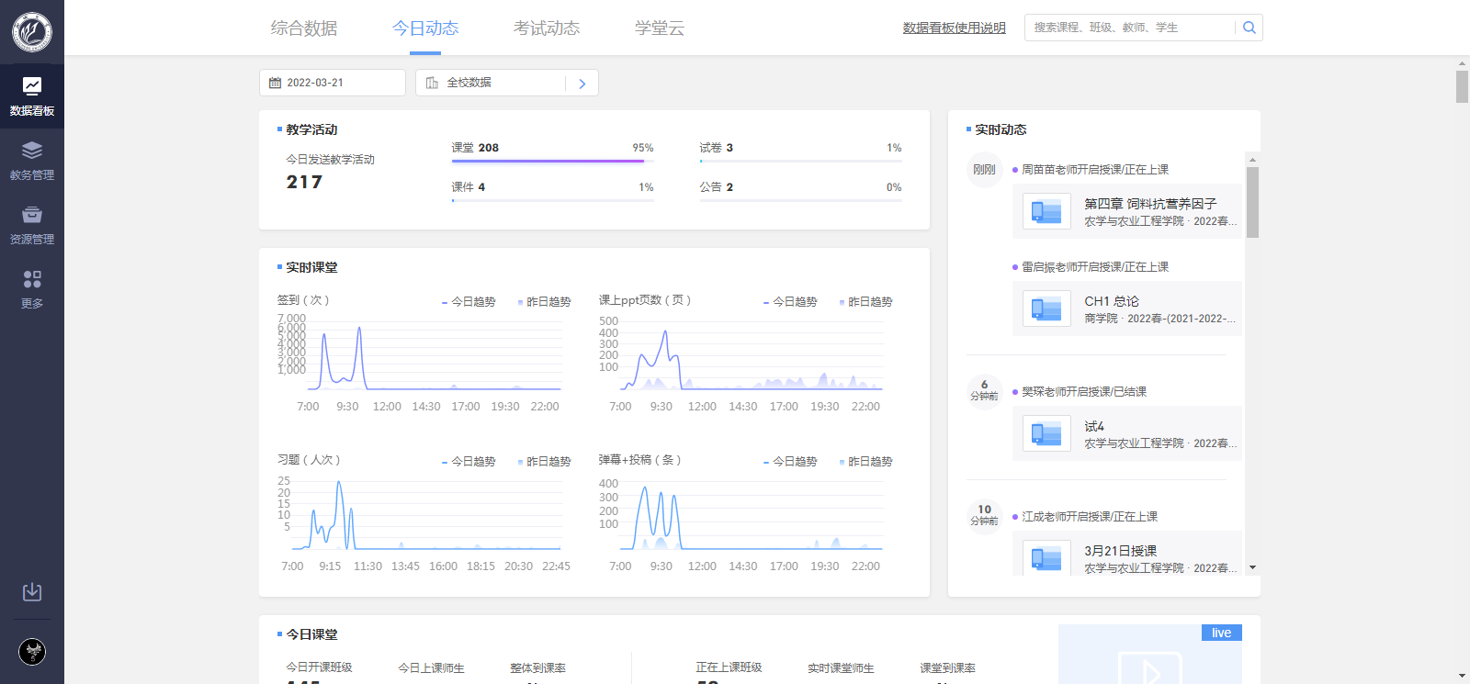The width and height of the screenshot is (1470, 684).
Task: Open the date picker showing 2022-03-21
Action: click(x=332, y=83)
